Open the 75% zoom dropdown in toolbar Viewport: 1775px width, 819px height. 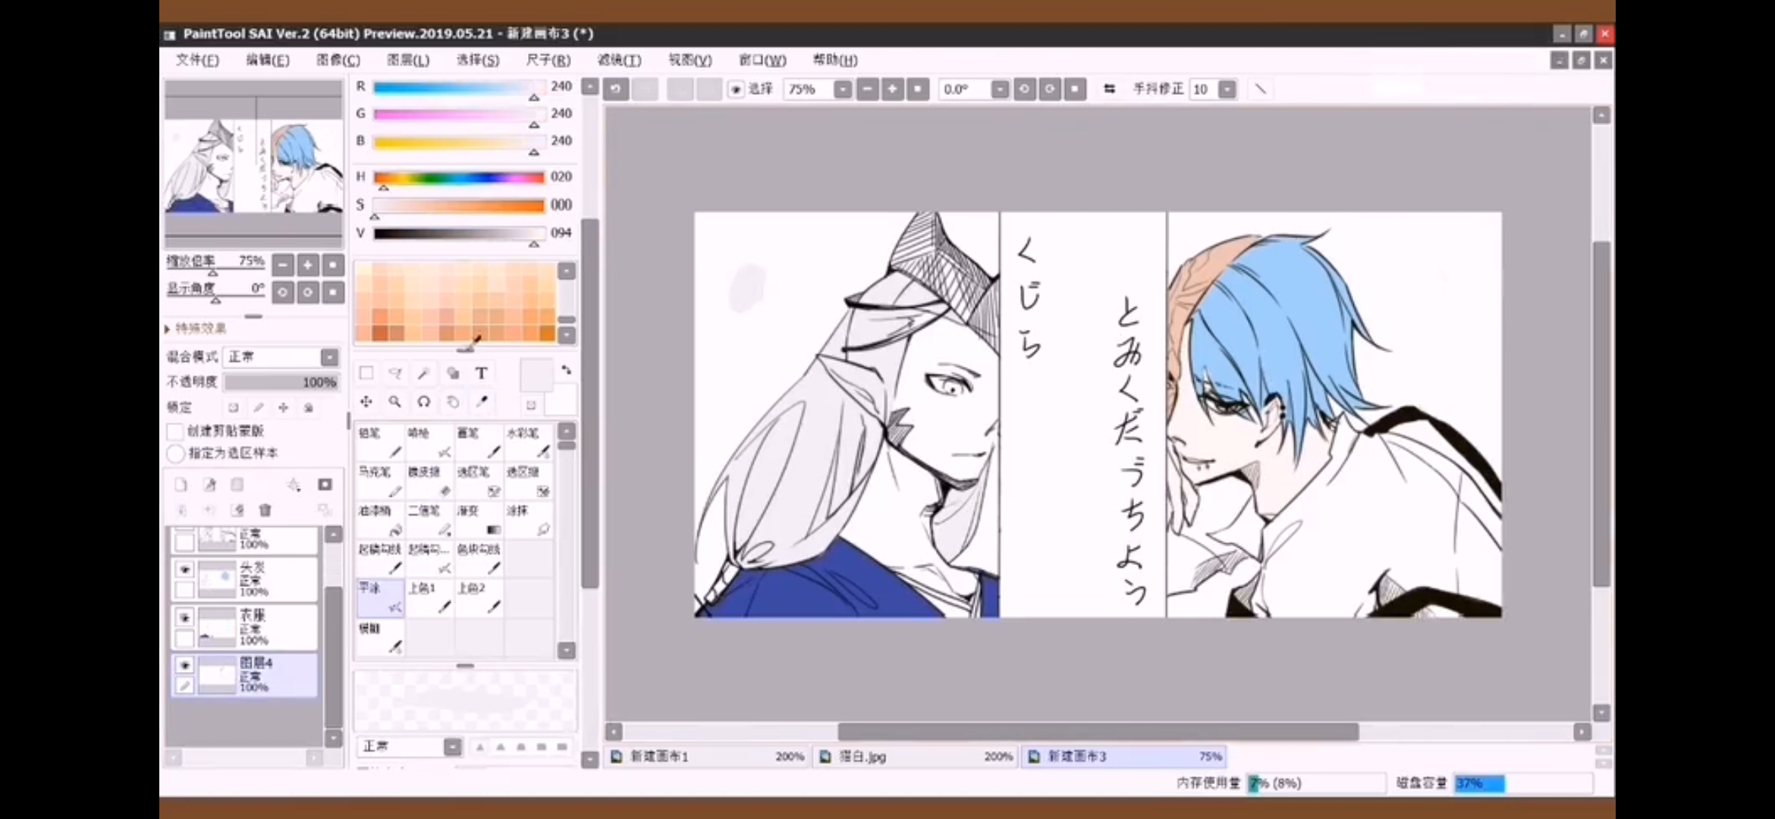pyautogui.click(x=842, y=89)
